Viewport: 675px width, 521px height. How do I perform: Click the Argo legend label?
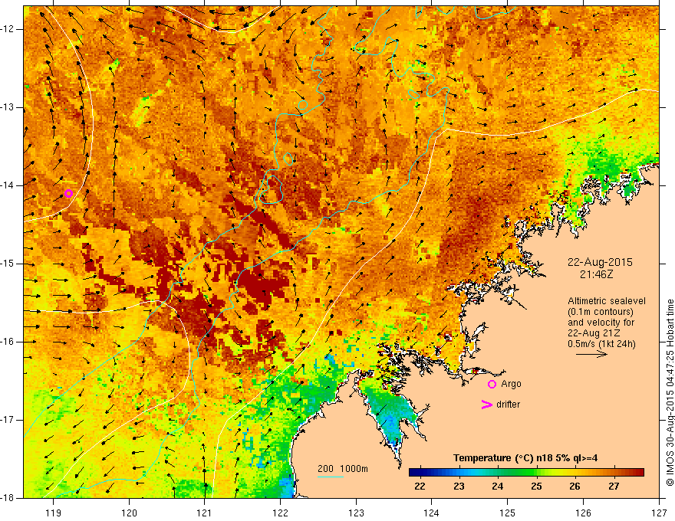pyautogui.click(x=511, y=384)
